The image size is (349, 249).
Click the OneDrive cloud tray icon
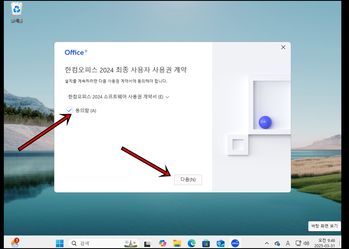(x=277, y=244)
